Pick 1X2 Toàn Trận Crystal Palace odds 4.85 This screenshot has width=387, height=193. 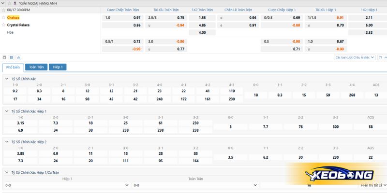click(202, 25)
